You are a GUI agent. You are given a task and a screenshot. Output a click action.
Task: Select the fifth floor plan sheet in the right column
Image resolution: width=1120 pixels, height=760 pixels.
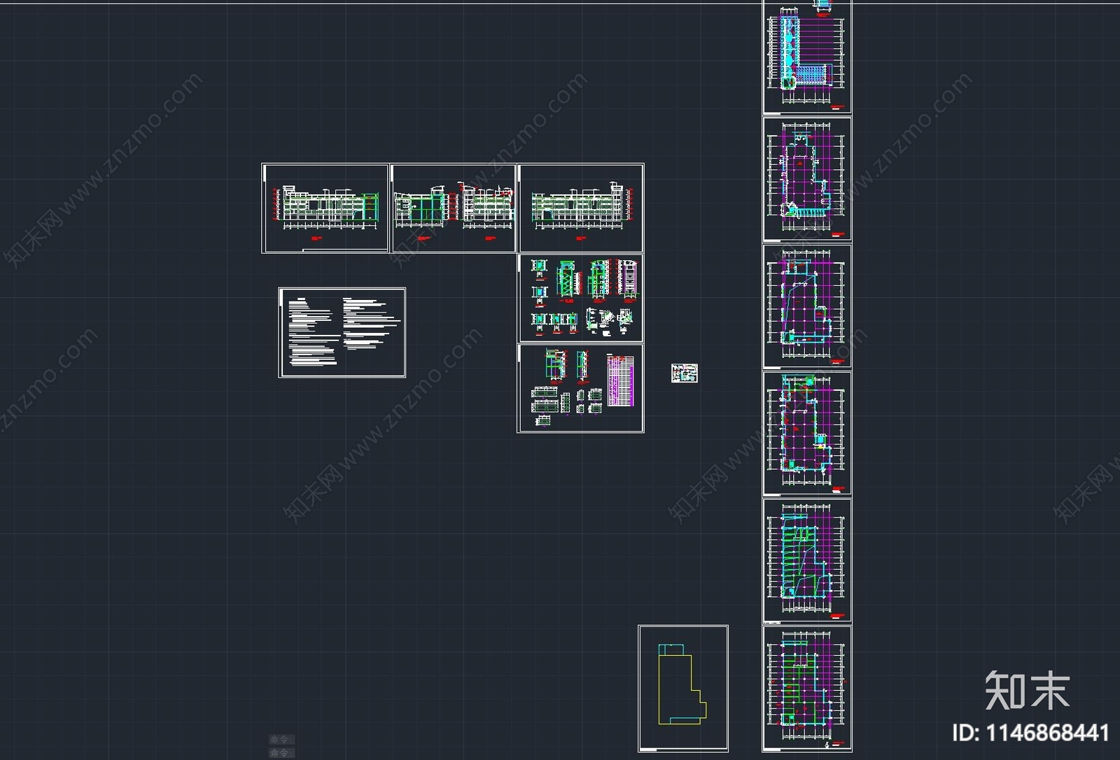tap(806, 560)
